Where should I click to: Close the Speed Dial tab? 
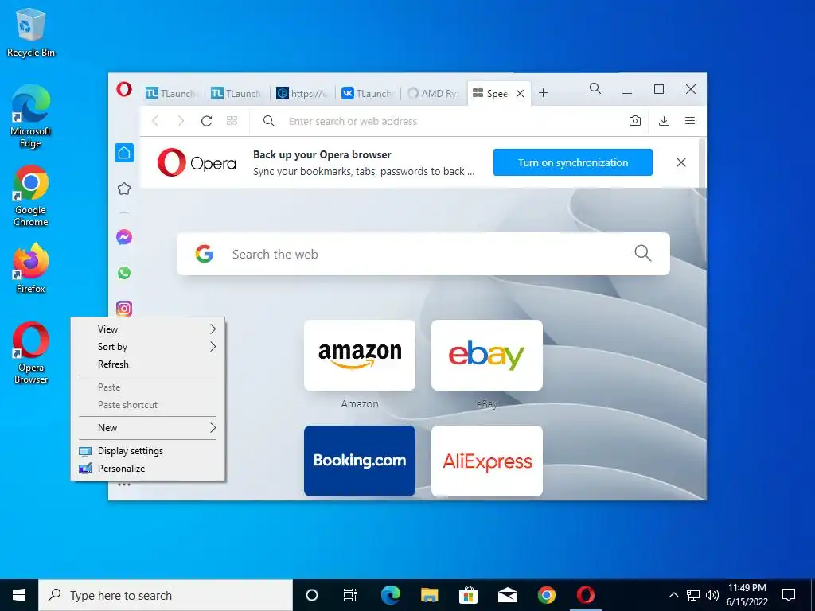click(520, 94)
